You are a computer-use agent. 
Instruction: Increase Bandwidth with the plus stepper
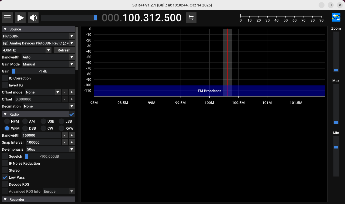coord(71,135)
